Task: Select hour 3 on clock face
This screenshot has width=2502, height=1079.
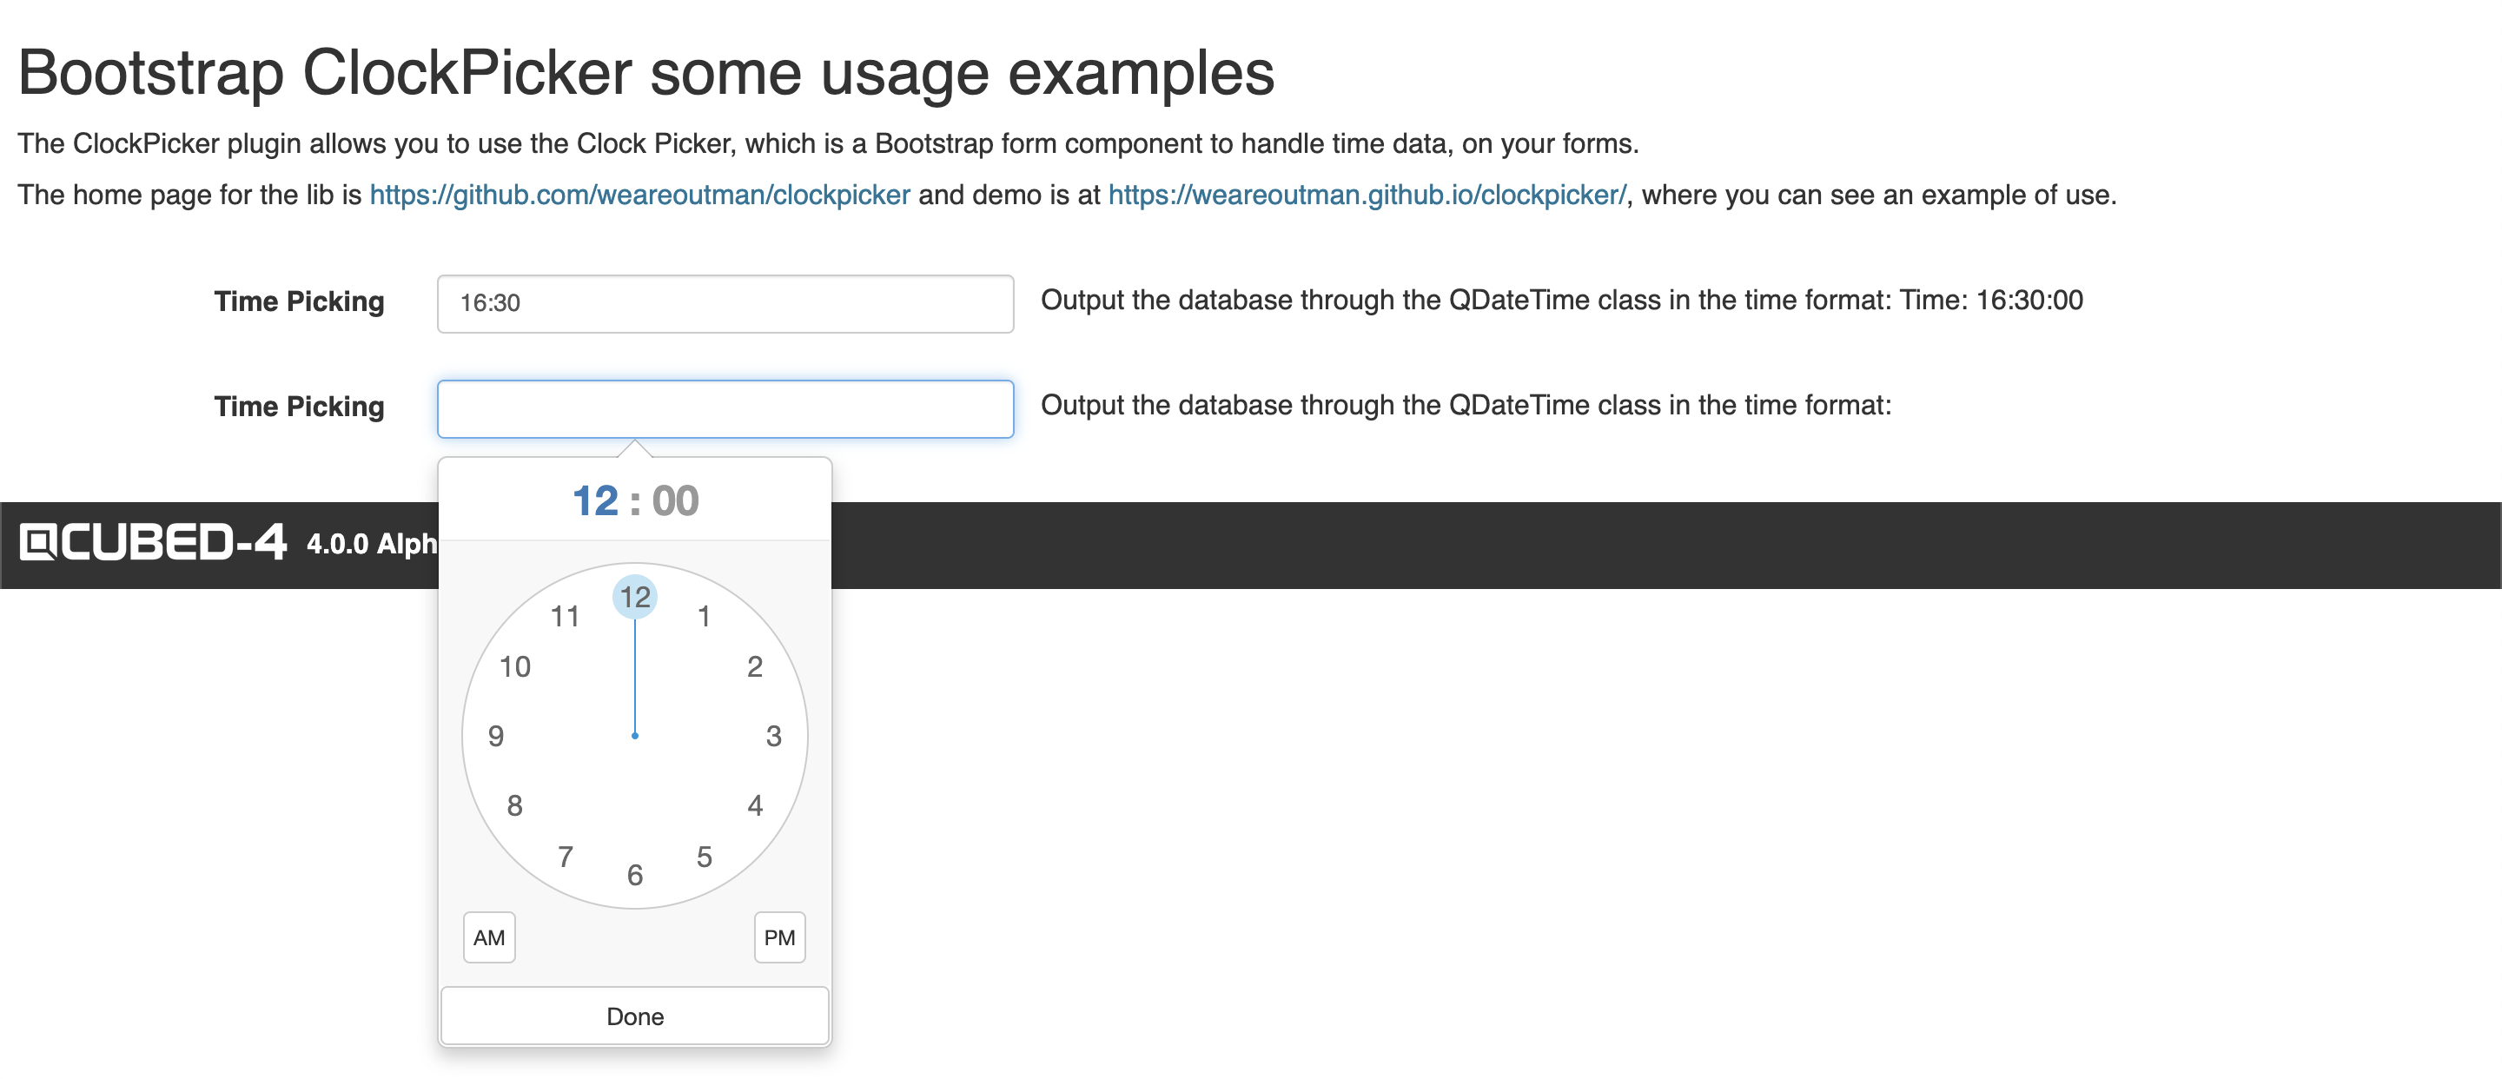Action: tap(773, 736)
